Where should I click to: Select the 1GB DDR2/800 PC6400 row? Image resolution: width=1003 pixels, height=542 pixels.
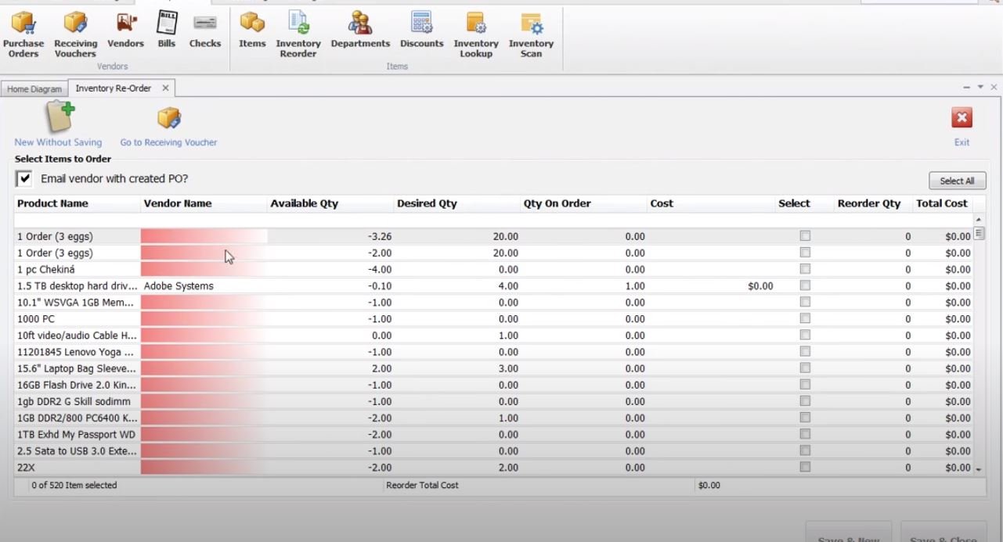[493, 418]
